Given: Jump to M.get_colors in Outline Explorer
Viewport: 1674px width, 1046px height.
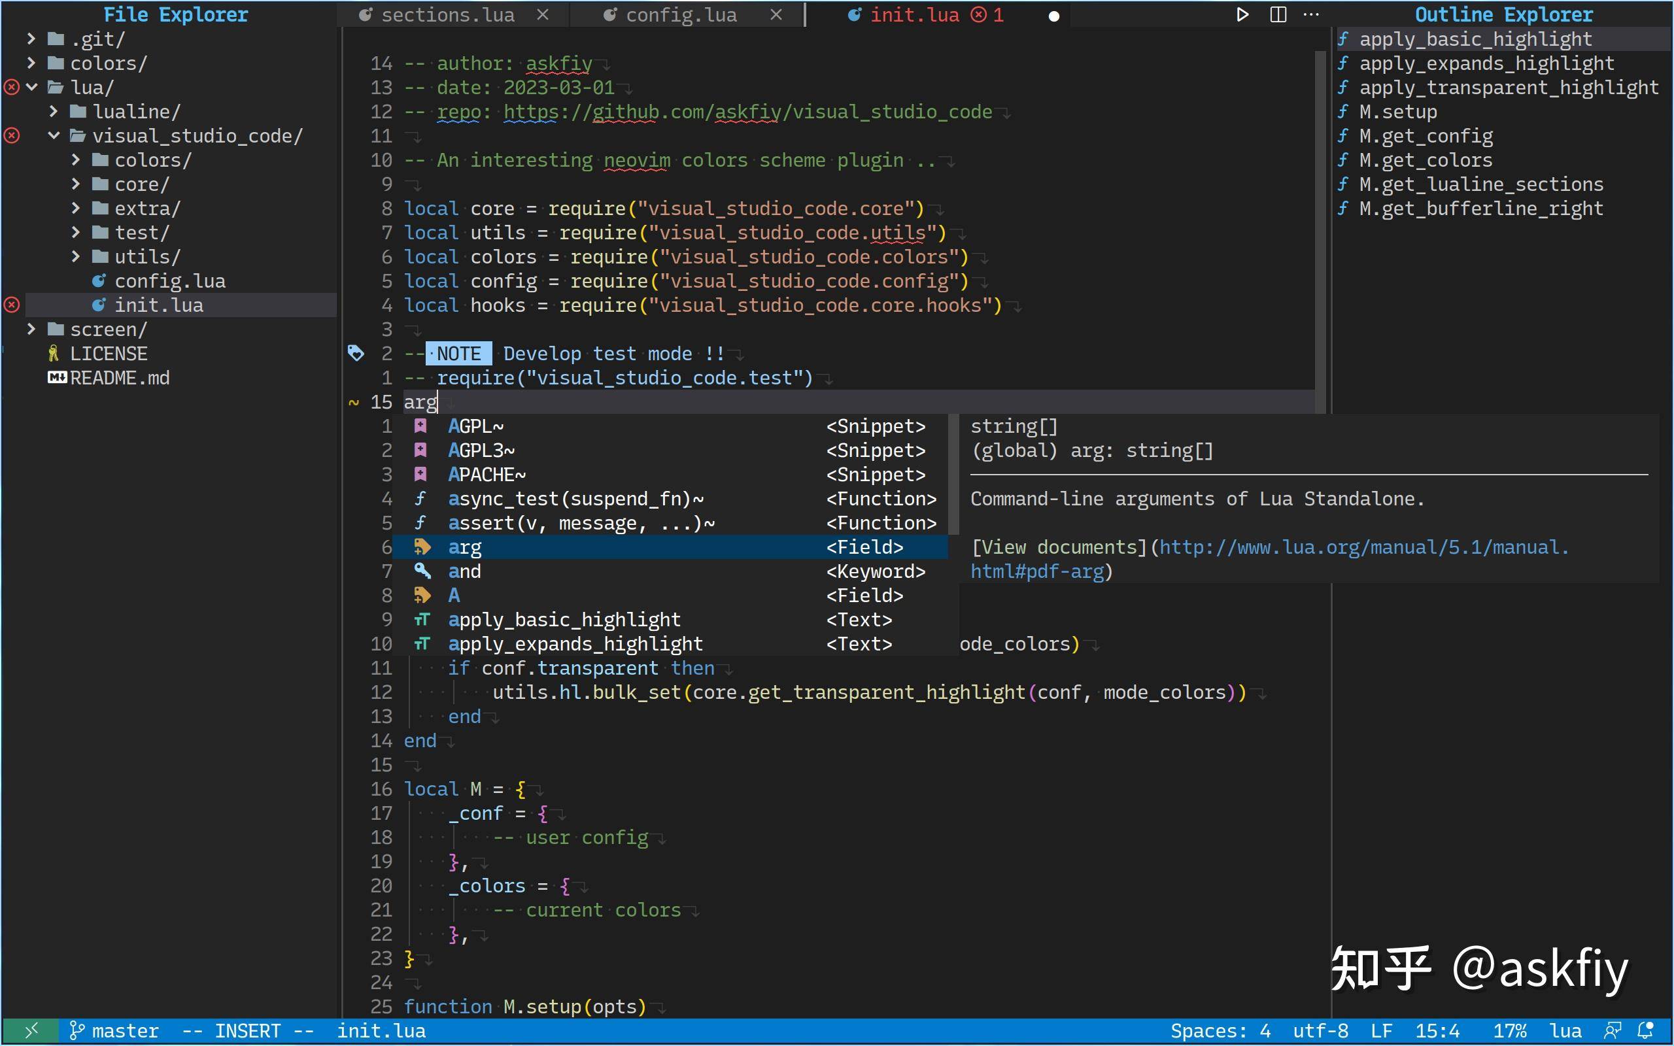Looking at the screenshot, I should (1426, 160).
